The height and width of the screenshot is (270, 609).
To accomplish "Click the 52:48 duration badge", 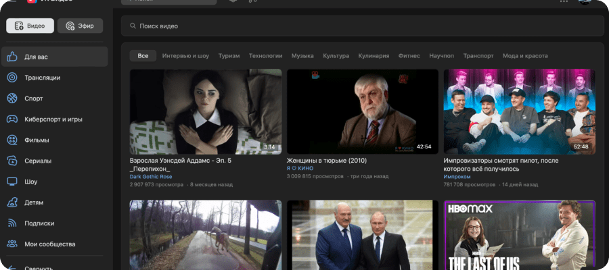I will click(x=581, y=147).
